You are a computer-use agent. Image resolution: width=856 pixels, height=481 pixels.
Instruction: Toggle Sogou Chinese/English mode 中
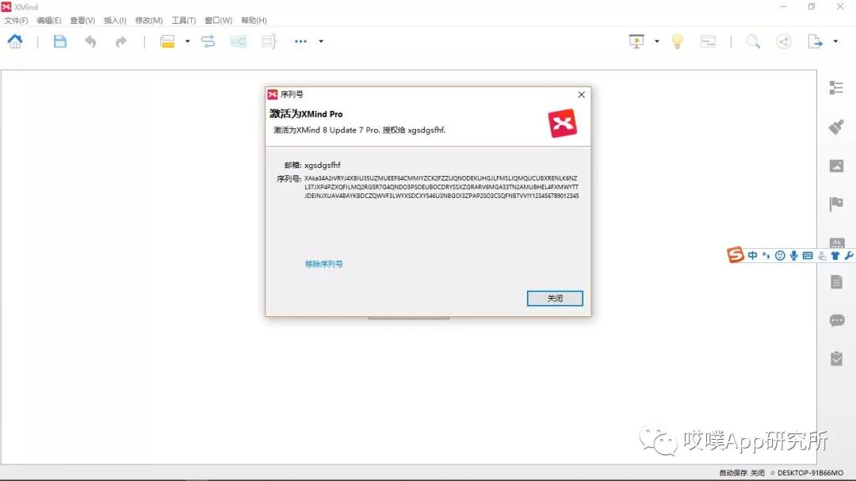[x=752, y=255]
